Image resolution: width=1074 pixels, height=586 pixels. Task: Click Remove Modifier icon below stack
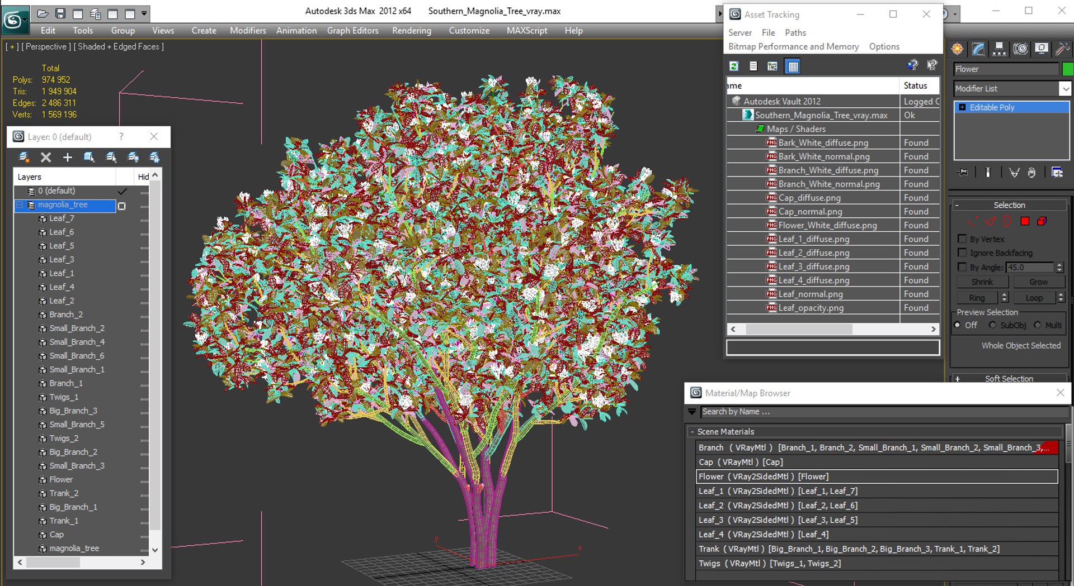click(1031, 172)
